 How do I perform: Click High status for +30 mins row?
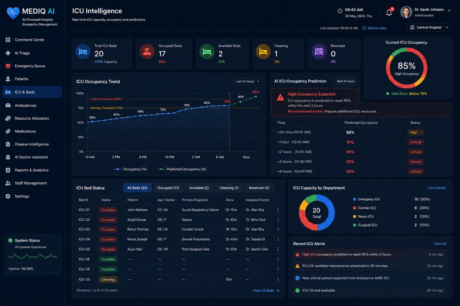tap(415, 132)
